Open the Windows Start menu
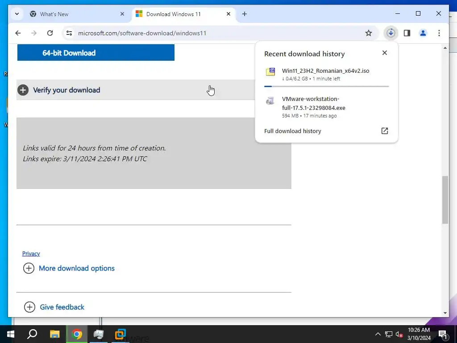This screenshot has height=343, width=457. tap(11, 334)
